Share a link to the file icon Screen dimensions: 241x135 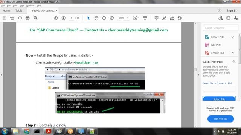tap(221, 18)
